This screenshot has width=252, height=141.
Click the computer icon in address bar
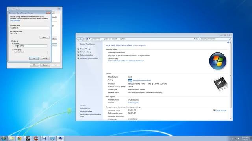coord(87,39)
